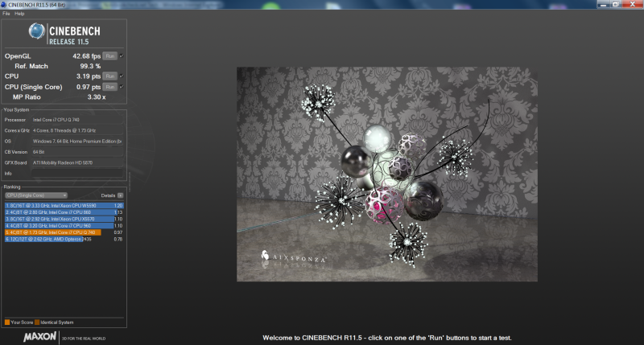Select ranking row Intel Core i7 CPU 860
The width and height of the screenshot is (644, 345).
pyautogui.click(x=64, y=212)
